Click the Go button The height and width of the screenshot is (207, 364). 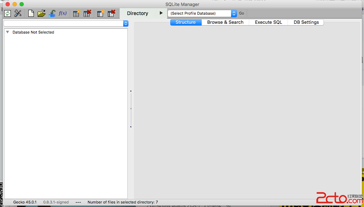tap(242, 13)
